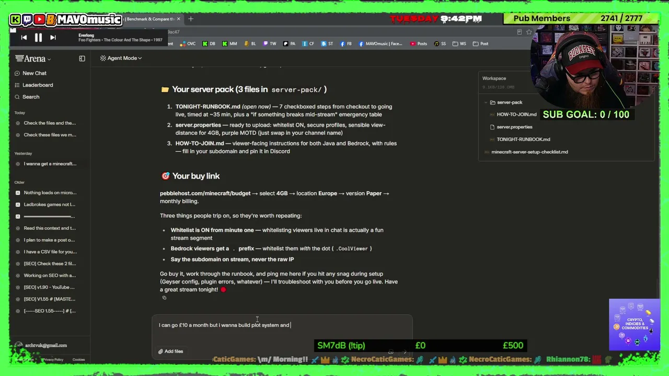Viewport: 669px width, 376px height.
Task: Expand the Arena logo dropdown
Action: coord(33,58)
